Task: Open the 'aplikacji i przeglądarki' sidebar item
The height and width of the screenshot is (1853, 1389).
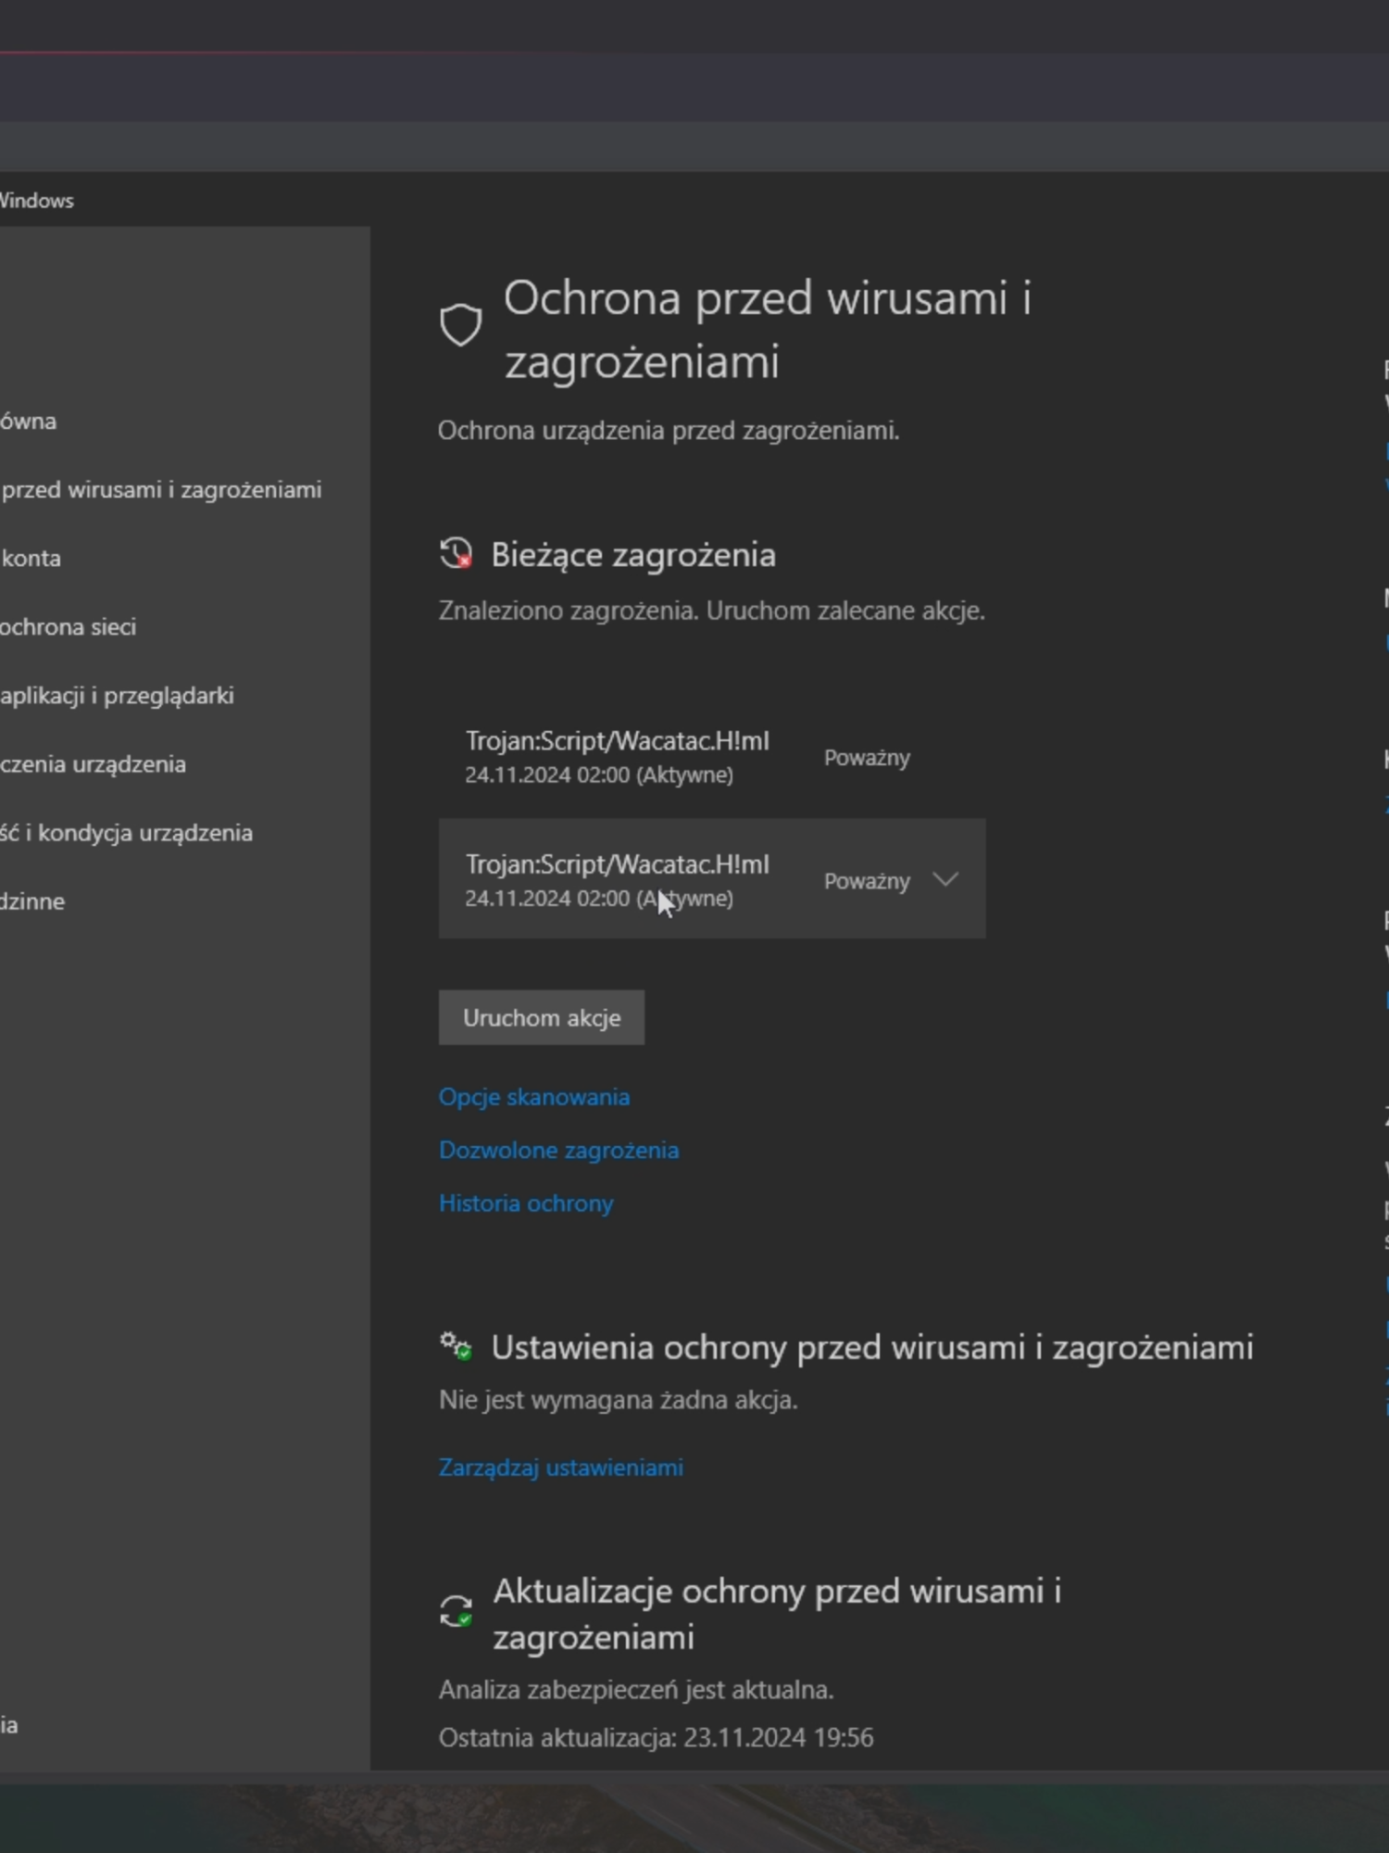Action: pos(117,695)
